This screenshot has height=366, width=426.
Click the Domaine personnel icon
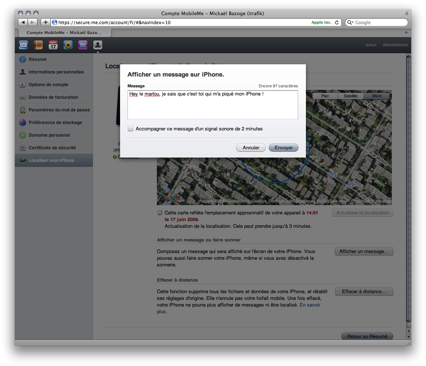pos(23,135)
